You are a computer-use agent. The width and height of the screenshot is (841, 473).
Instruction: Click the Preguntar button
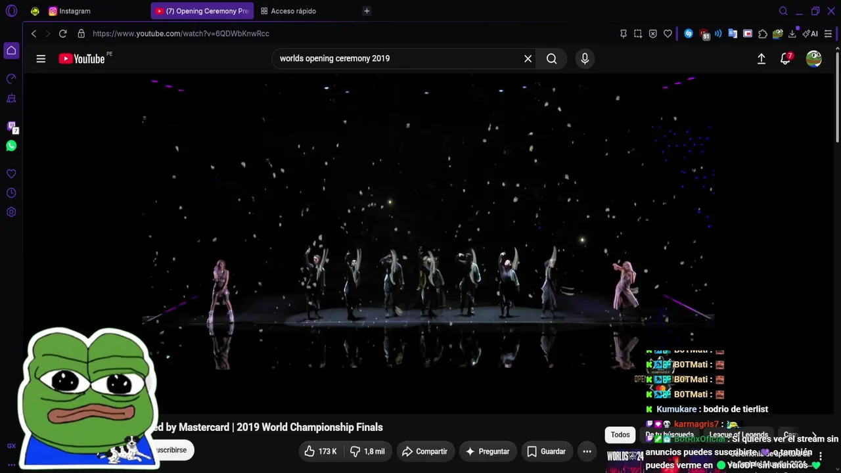(x=488, y=451)
